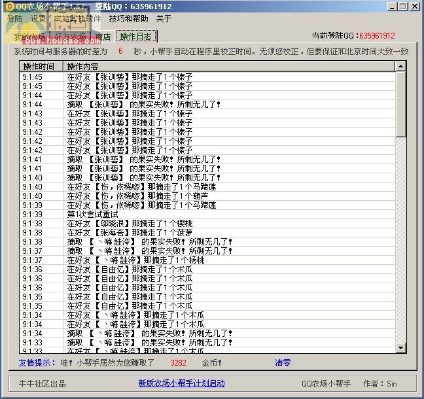The width and height of the screenshot is (424, 399).
Task: Switch to the 好友农场 tab
Action: [70, 37]
